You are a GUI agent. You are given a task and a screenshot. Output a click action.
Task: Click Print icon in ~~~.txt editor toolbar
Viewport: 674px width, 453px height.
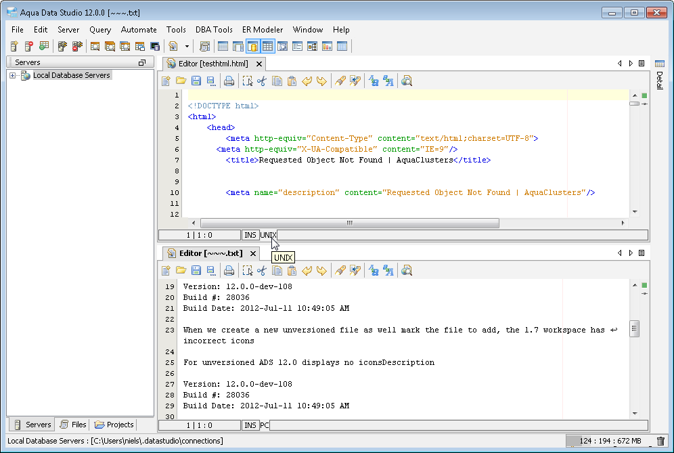pyautogui.click(x=229, y=271)
